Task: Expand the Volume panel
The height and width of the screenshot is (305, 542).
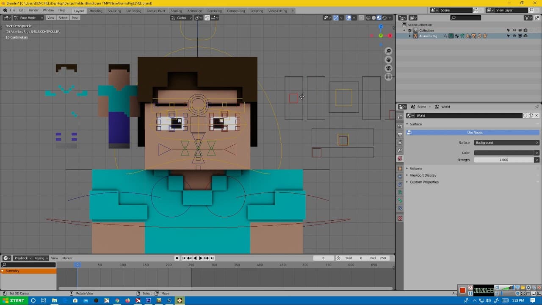Action: point(415,169)
